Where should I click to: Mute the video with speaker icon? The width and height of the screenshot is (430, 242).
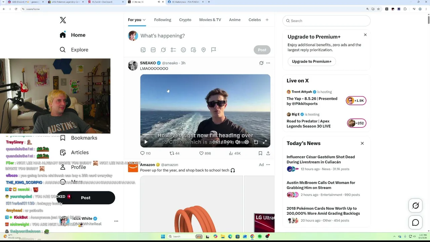point(238,142)
